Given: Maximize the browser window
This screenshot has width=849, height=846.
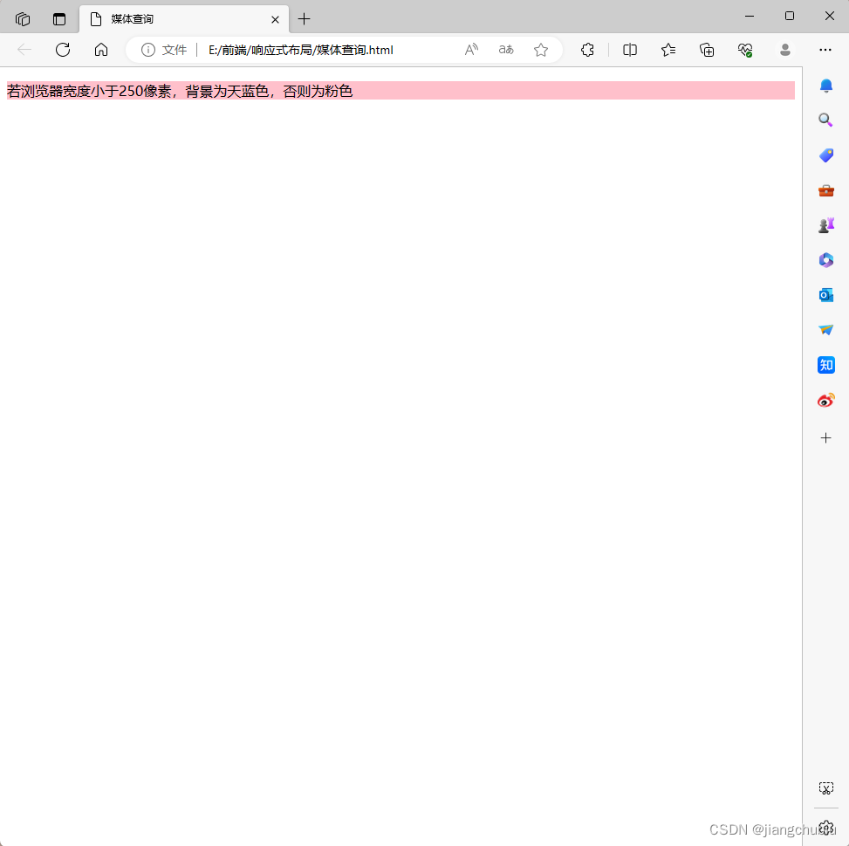Looking at the screenshot, I should 790,17.
